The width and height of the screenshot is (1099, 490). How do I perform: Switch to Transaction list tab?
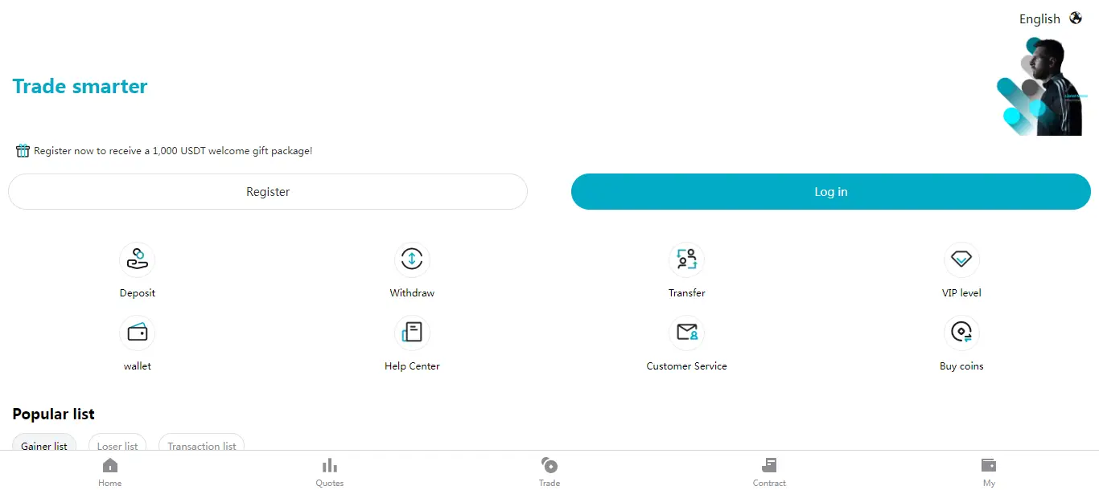tap(201, 445)
